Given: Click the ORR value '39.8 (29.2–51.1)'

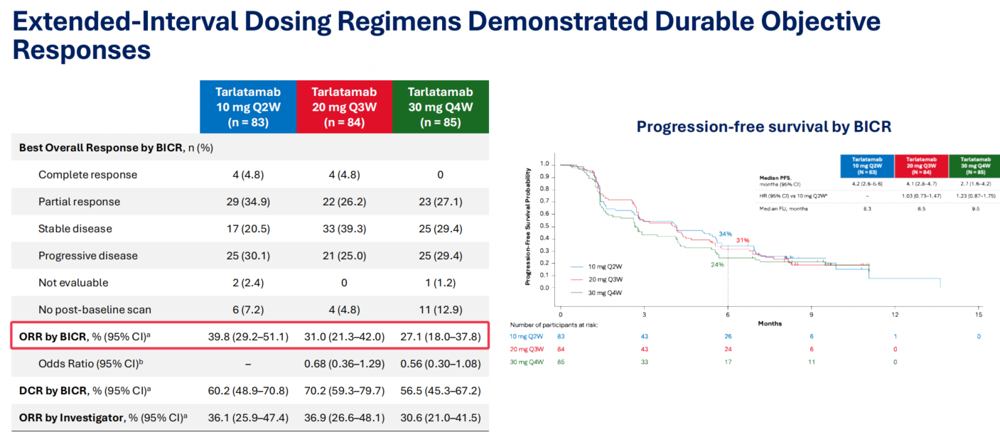Looking at the screenshot, I should (248, 336).
